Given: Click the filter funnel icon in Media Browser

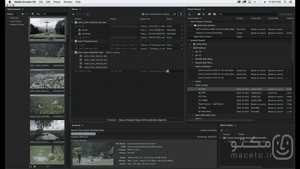Looking at the screenshot, I should click(x=33, y=14).
